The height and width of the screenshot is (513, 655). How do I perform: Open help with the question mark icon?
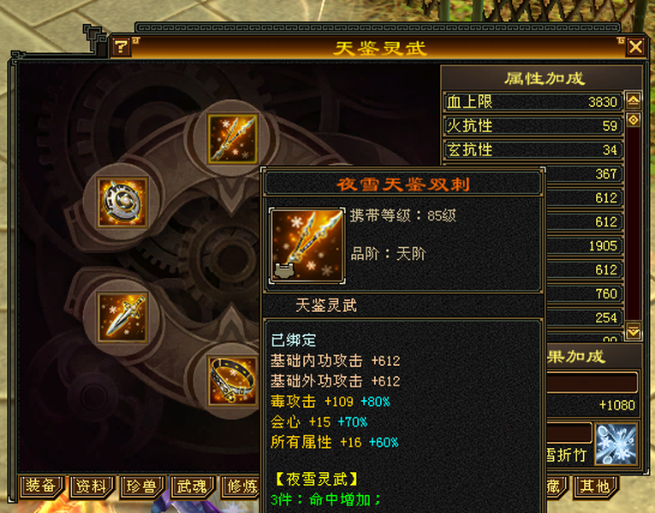121,46
